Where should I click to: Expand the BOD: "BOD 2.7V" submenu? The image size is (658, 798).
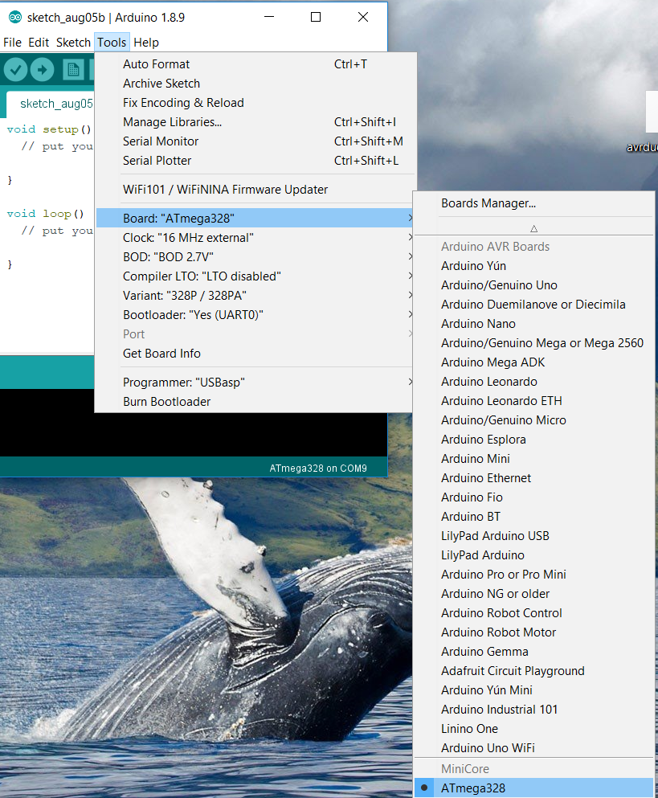point(254,257)
